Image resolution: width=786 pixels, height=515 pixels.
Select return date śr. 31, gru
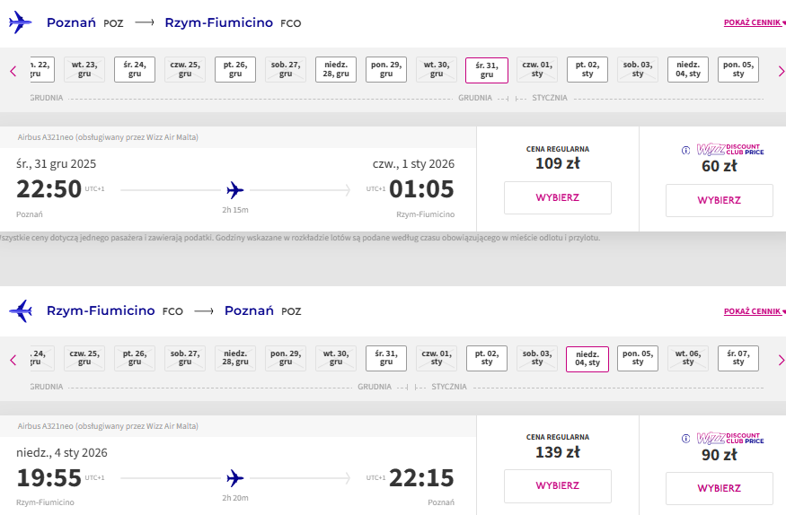point(386,358)
